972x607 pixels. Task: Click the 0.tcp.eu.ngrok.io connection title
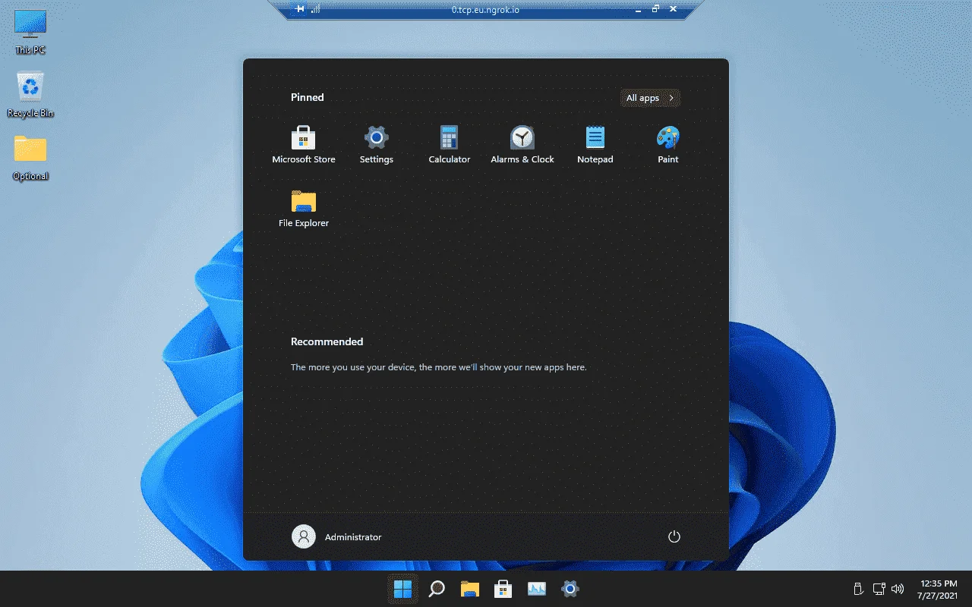485,10
